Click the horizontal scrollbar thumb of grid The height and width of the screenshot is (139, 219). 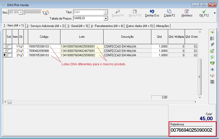(10, 102)
